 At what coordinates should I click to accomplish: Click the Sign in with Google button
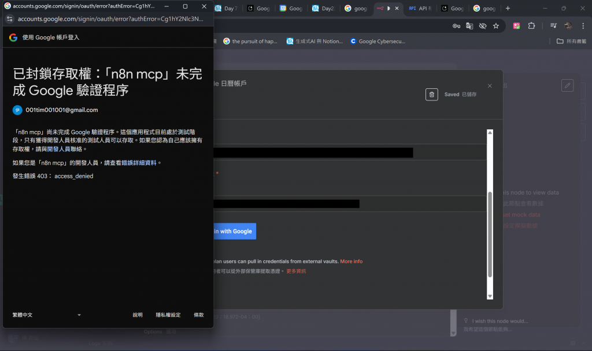coord(235,231)
